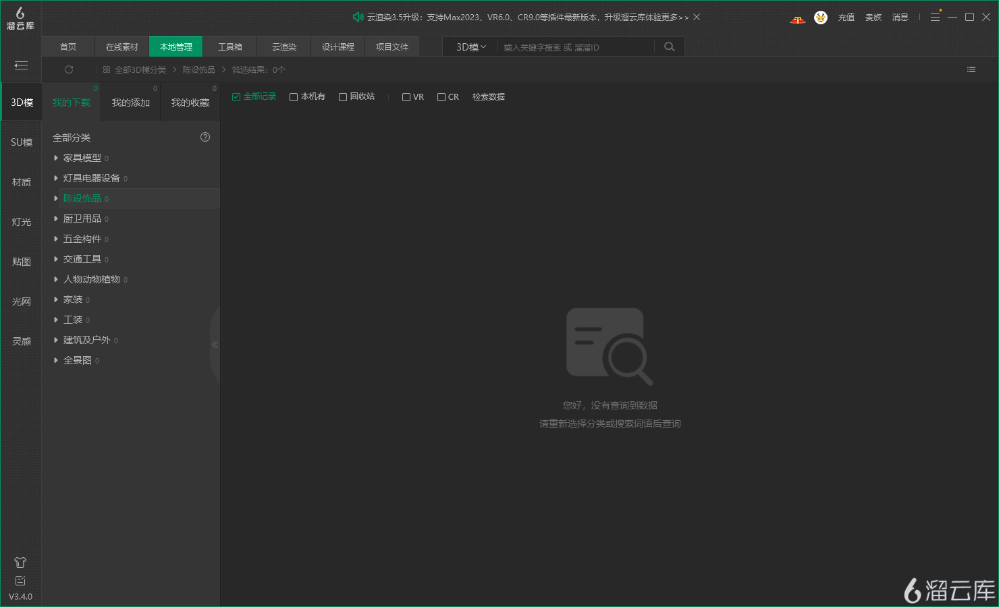Viewport: 999px width, 607px height.
Task: Click the refresh icon in breadcrumb bar
Action: [69, 69]
